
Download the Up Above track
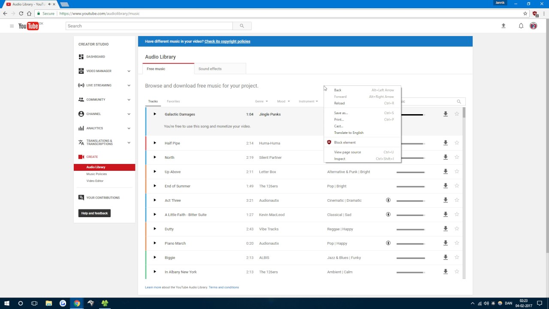446,171
